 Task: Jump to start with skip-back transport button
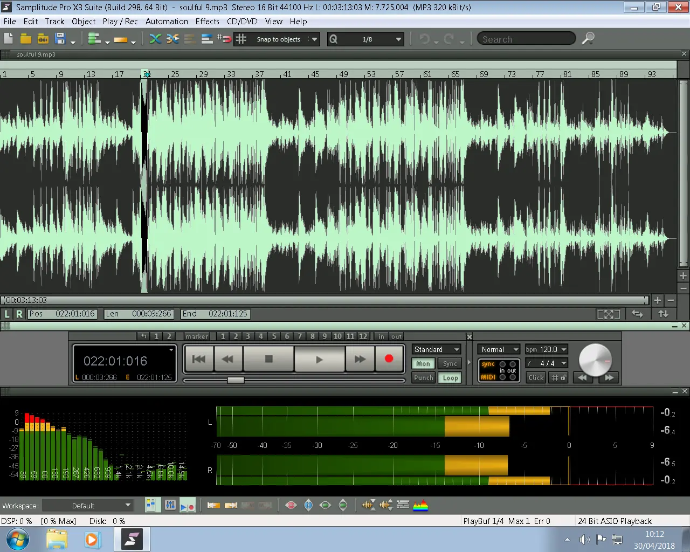pos(199,359)
